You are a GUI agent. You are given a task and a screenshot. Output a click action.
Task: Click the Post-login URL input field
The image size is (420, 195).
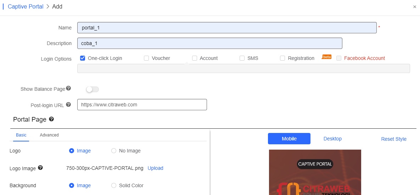142,105
